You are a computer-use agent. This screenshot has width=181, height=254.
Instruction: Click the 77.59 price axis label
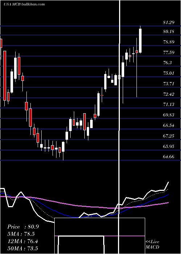(169, 53)
